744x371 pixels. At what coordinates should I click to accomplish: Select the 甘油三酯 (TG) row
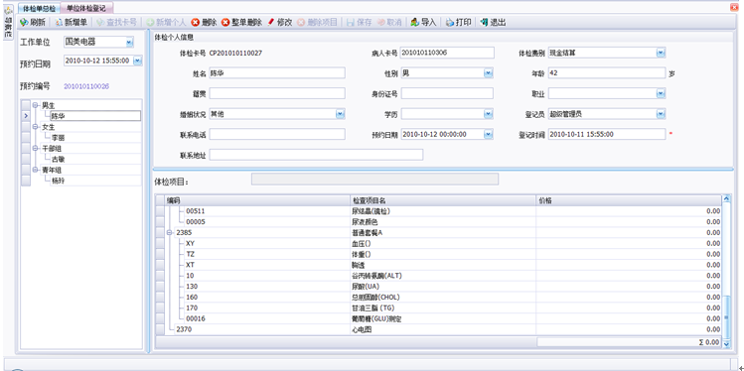point(439,308)
